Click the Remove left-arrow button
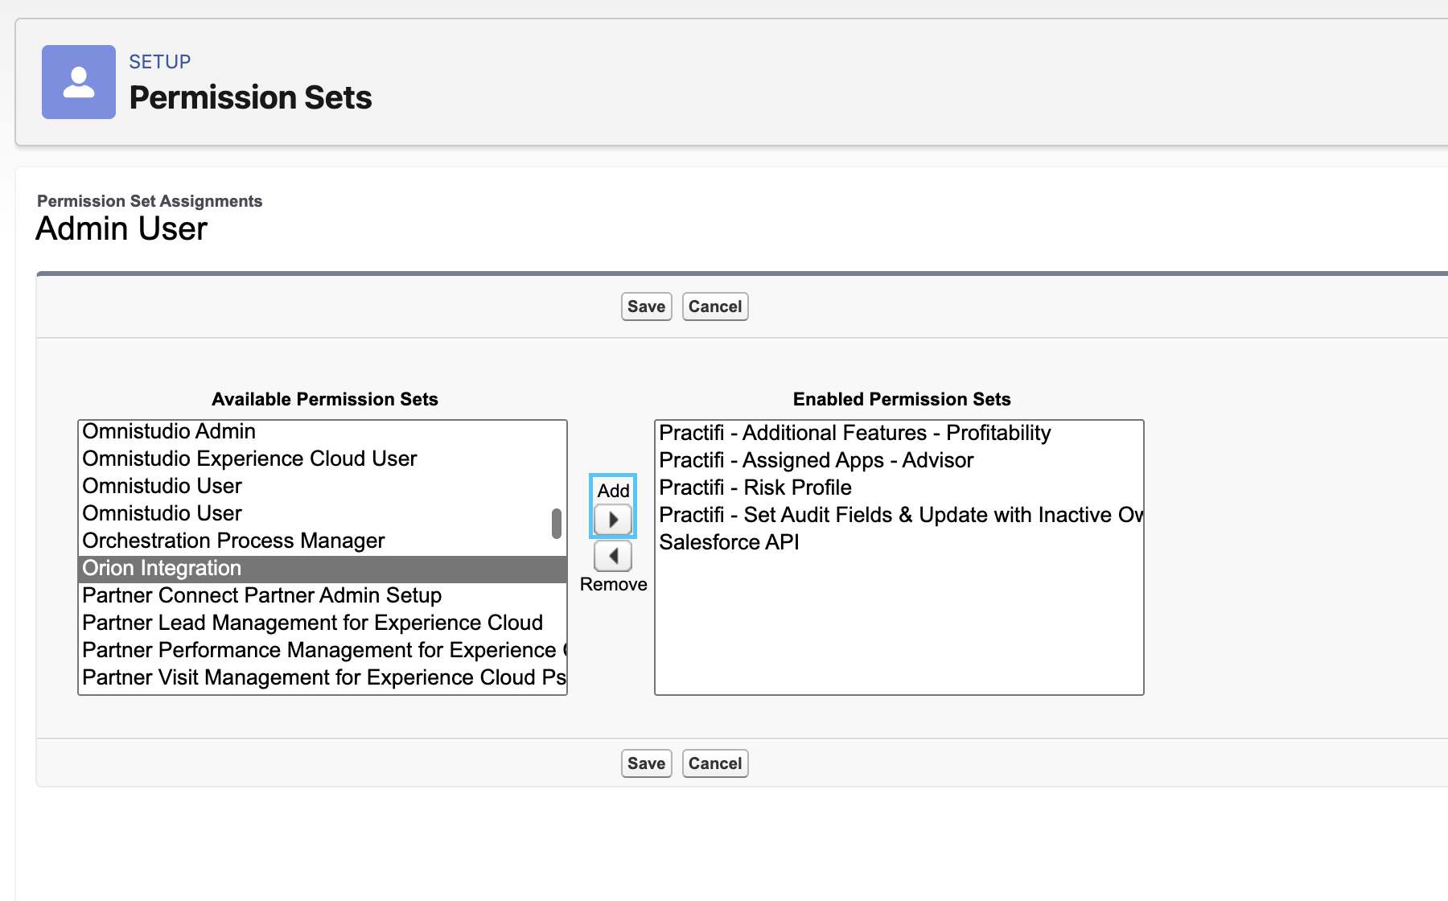Viewport: 1448px width, 901px height. point(613,556)
